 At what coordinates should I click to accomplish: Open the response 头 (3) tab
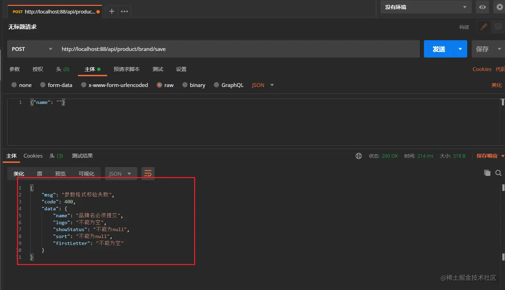click(56, 156)
